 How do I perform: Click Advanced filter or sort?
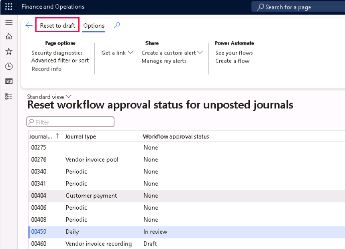click(x=60, y=61)
